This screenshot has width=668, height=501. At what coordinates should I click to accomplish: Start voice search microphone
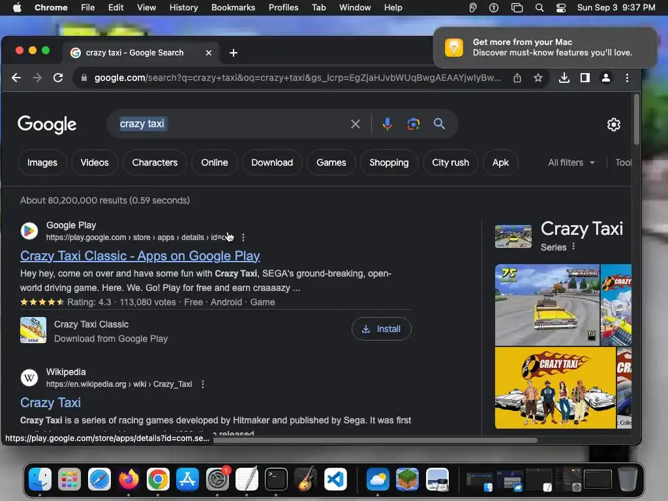tap(387, 124)
